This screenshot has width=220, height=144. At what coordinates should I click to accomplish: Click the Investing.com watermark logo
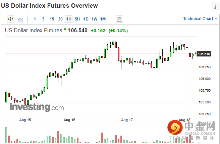36,107
